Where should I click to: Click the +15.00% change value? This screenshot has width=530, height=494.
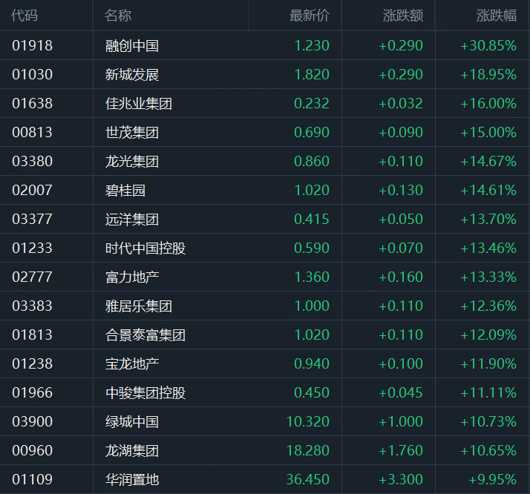click(x=488, y=132)
